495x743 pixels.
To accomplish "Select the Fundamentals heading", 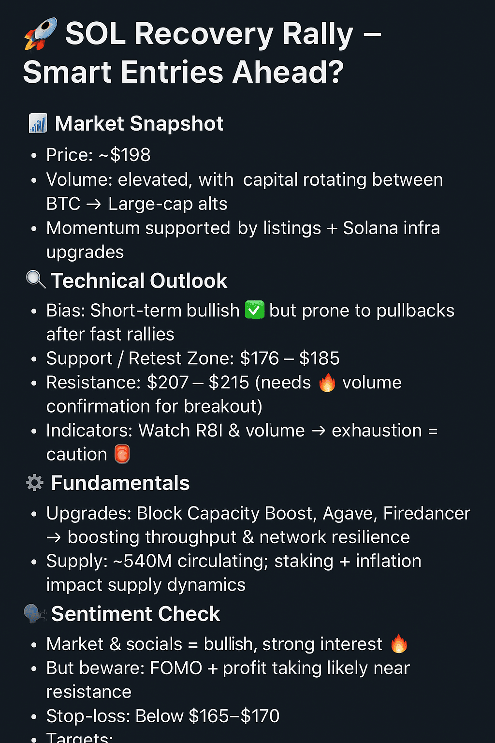I will click(x=120, y=483).
